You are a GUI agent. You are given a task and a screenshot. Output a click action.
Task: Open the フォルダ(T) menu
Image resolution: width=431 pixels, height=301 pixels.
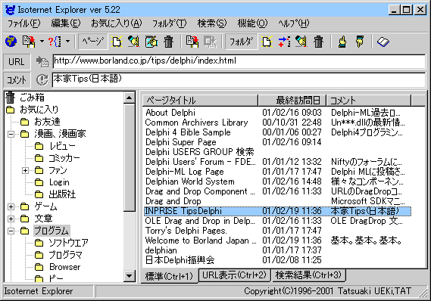point(170,23)
